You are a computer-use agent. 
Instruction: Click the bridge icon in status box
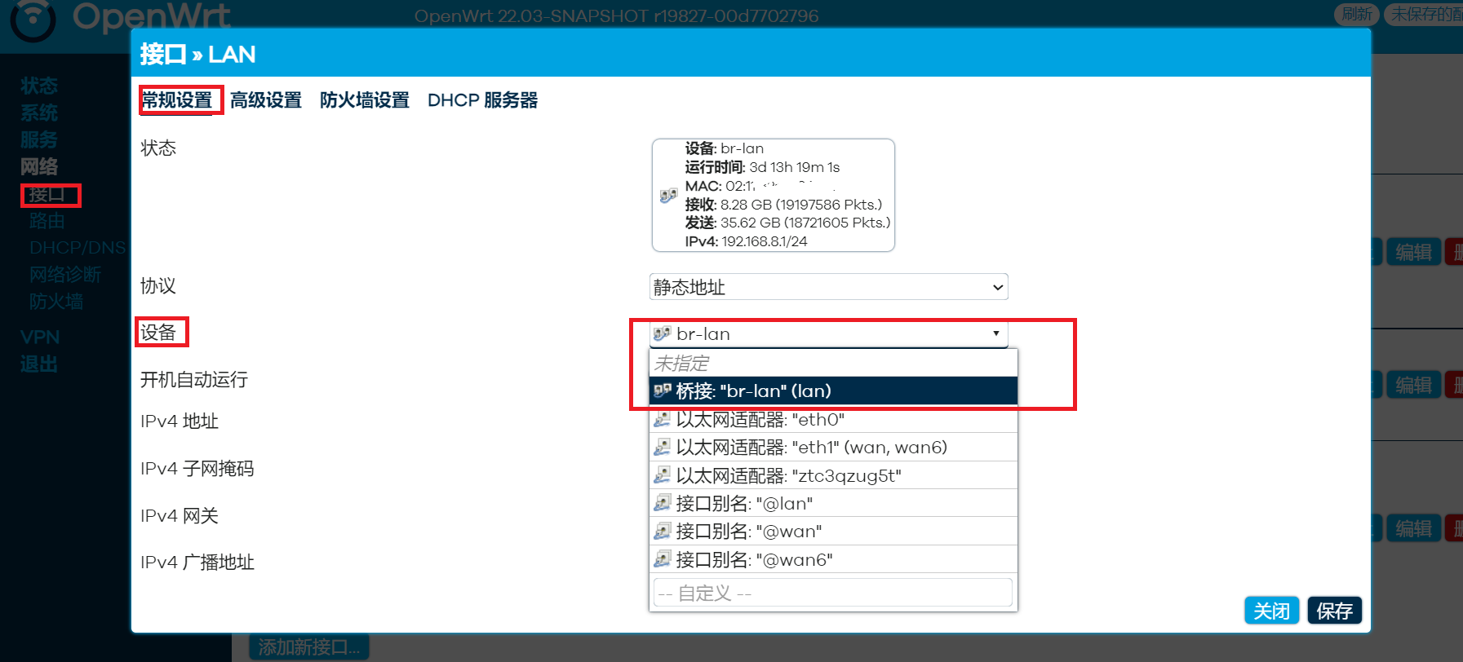668,196
